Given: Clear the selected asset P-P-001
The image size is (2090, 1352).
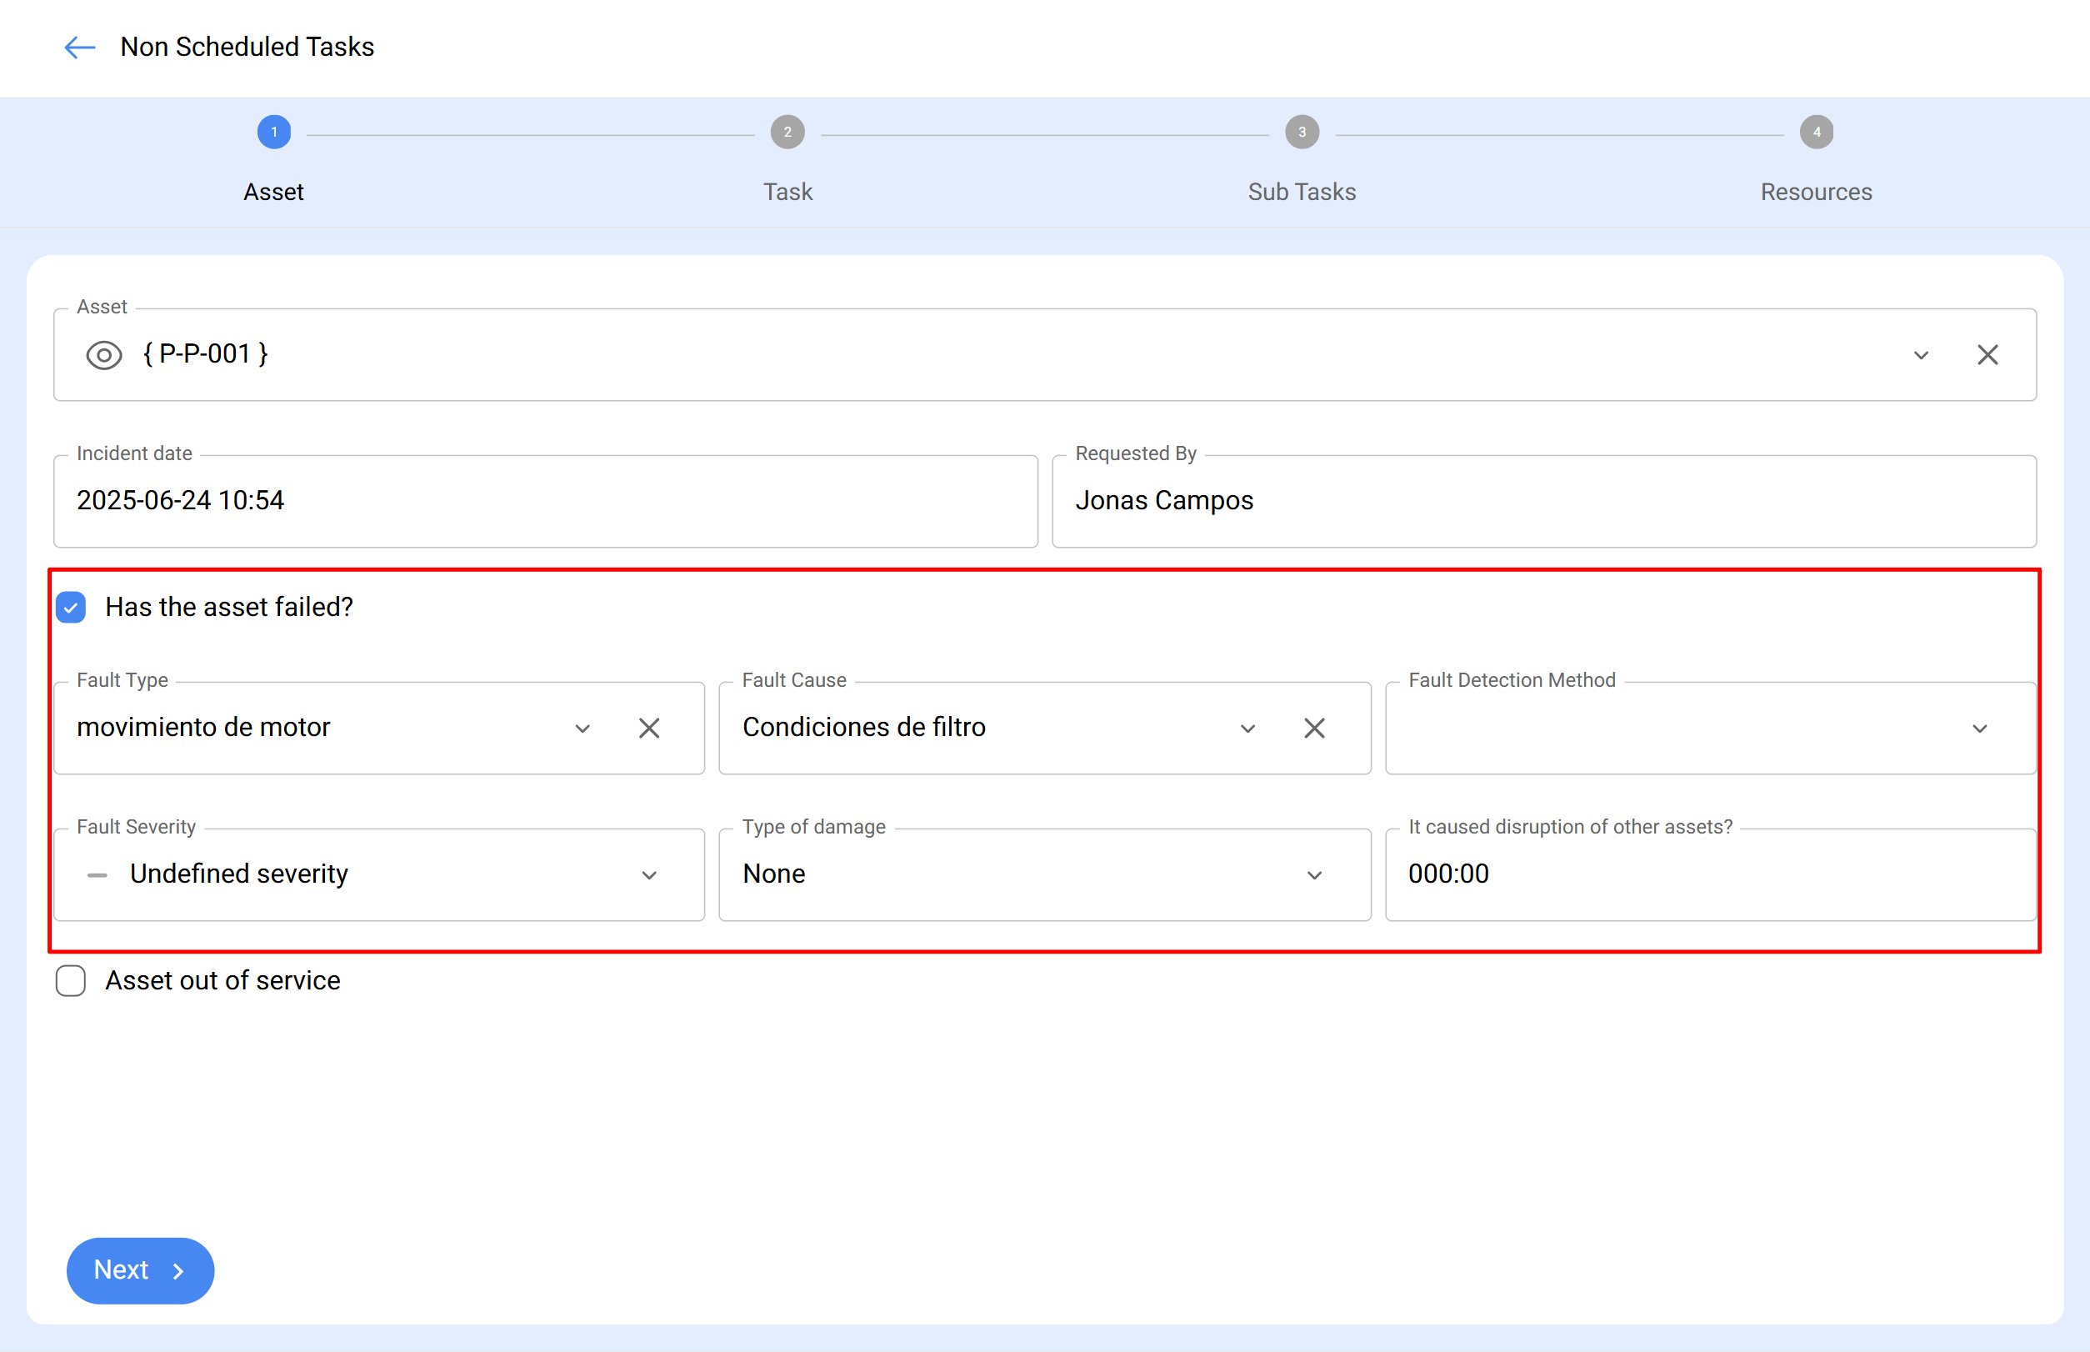Looking at the screenshot, I should pyautogui.click(x=1987, y=355).
